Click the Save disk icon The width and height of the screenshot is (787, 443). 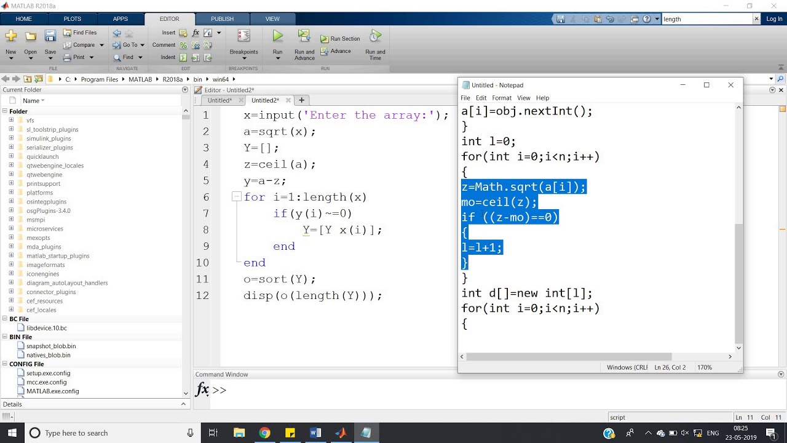tap(50, 37)
